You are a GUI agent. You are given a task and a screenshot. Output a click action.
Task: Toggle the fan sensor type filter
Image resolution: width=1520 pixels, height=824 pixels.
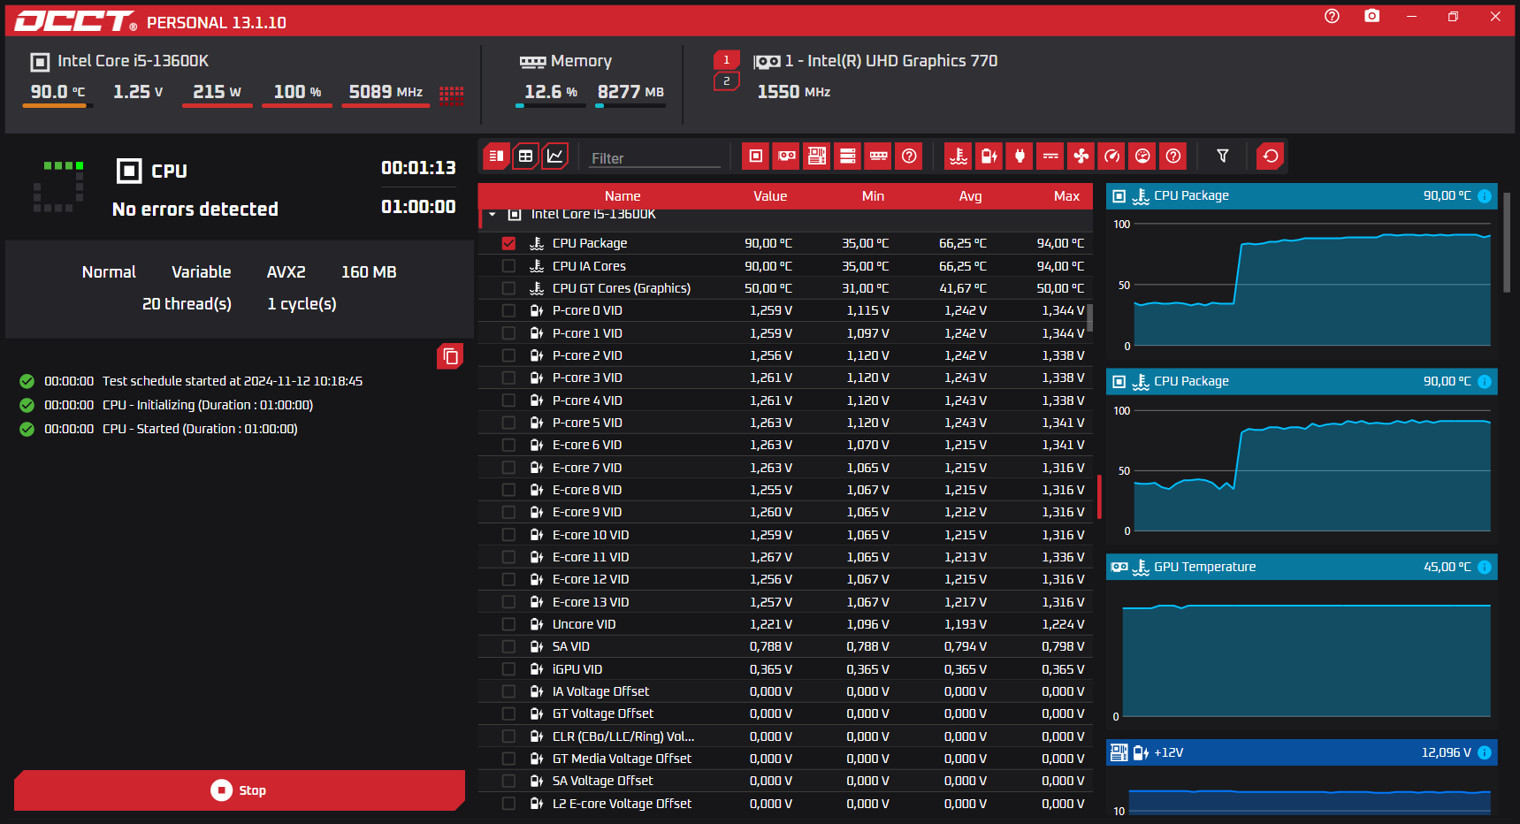click(1081, 156)
